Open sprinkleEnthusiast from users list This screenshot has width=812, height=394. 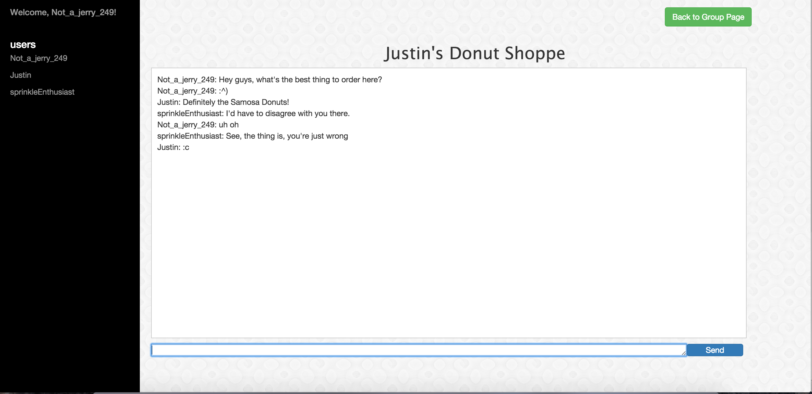click(x=42, y=92)
